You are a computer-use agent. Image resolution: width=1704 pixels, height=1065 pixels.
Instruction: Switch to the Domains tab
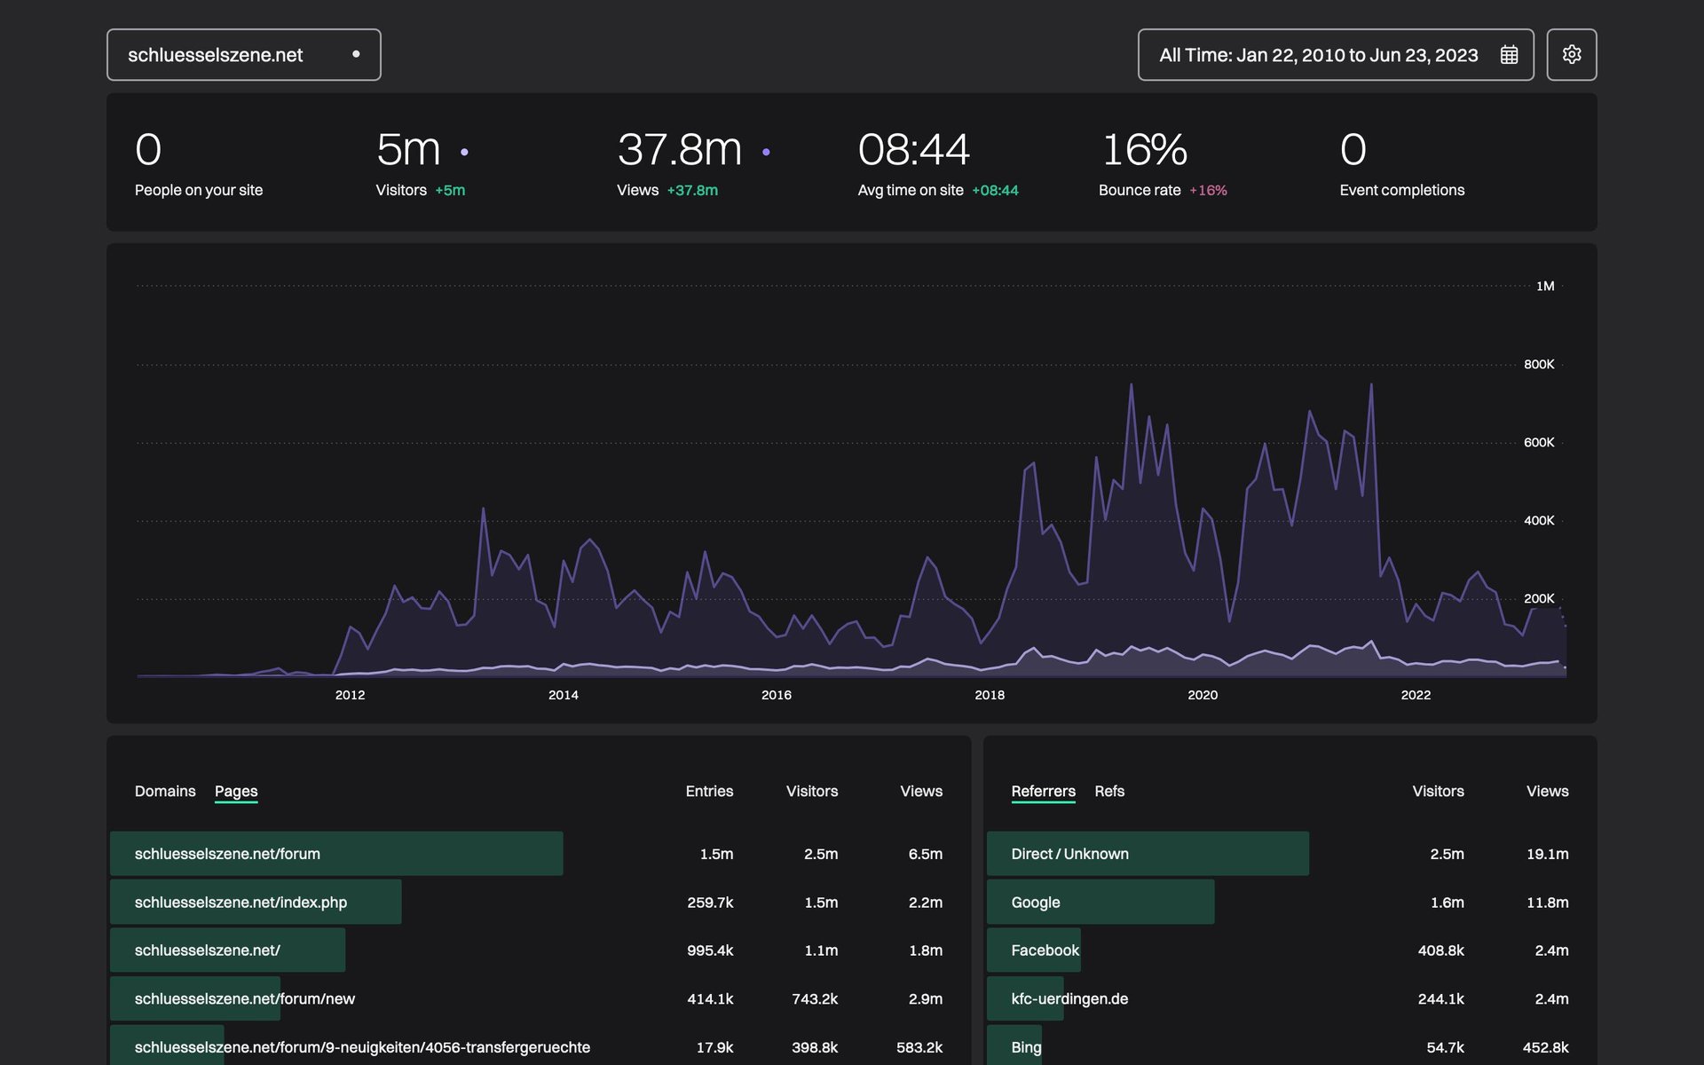tap(164, 791)
